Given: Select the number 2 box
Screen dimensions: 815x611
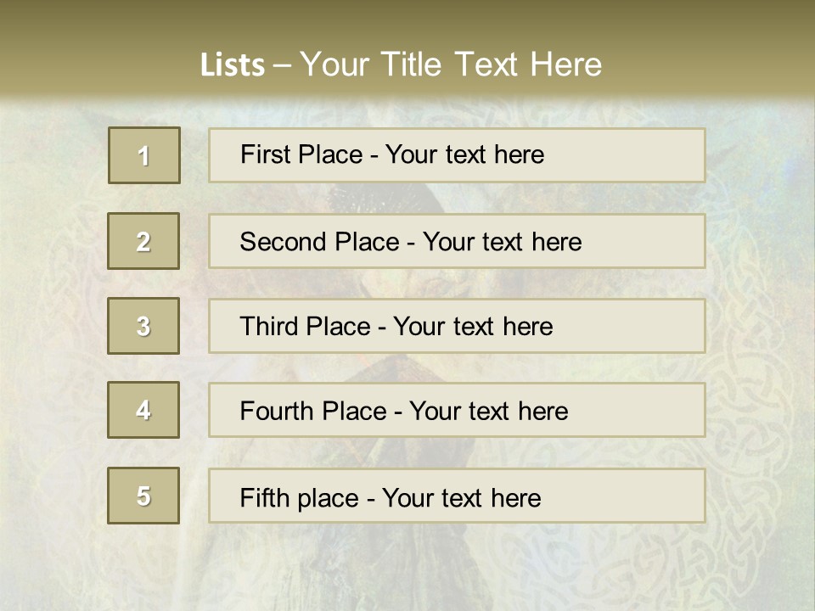Looking at the screenshot, I should click(143, 241).
